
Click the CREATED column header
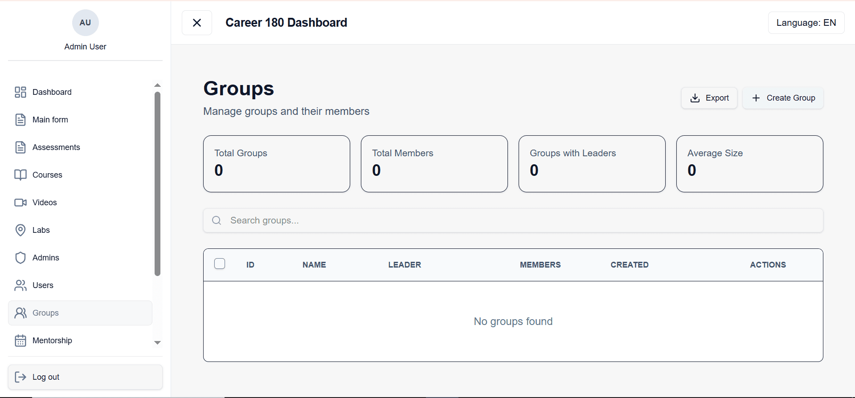click(x=630, y=265)
